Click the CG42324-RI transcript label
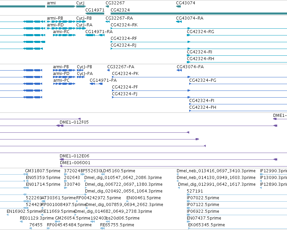 [200, 52]
